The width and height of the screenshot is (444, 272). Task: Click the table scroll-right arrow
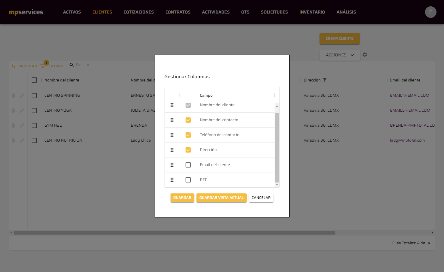[x=432, y=233]
